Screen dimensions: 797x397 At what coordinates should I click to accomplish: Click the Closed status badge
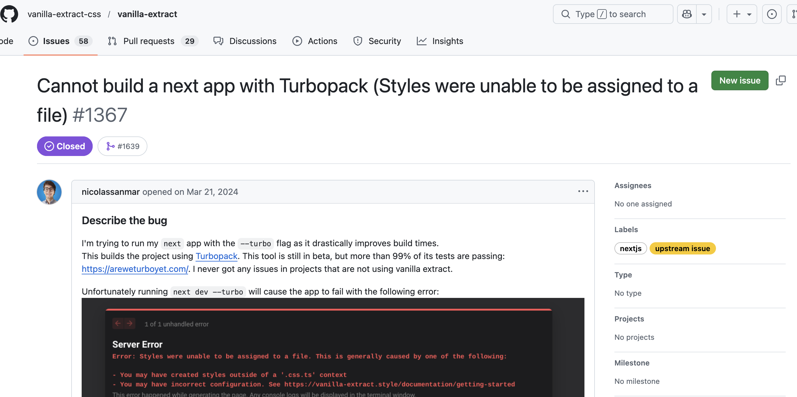(64, 146)
